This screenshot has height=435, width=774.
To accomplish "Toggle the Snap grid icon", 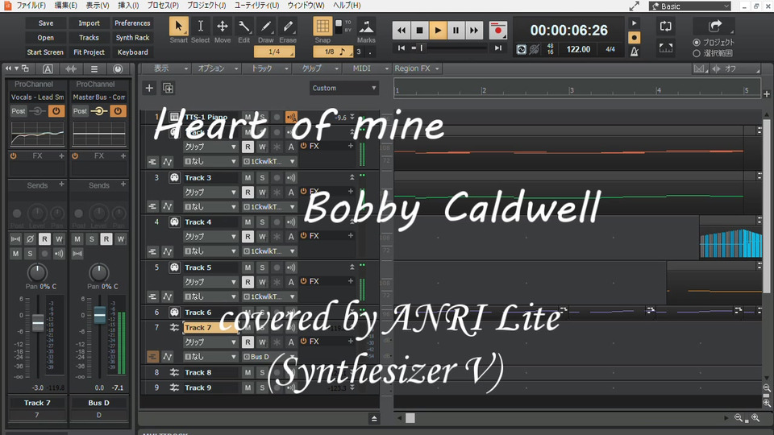I will 322,26.
